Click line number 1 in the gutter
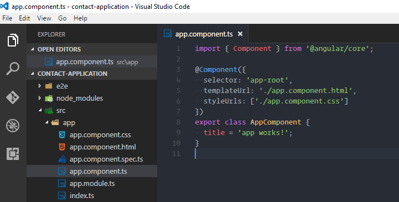The image size is (399, 202). tap(178, 49)
